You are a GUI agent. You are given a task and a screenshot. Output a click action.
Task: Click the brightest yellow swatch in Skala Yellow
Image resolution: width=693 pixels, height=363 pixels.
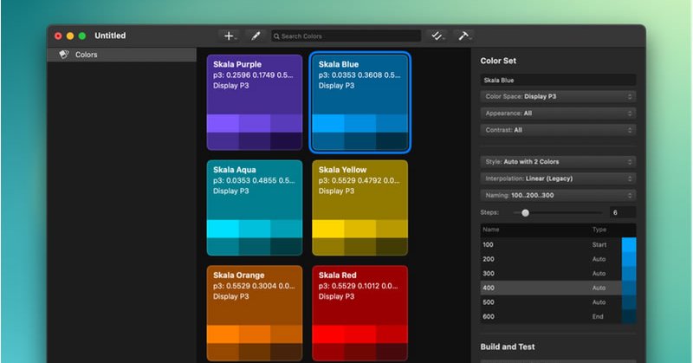tap(328, 229)
